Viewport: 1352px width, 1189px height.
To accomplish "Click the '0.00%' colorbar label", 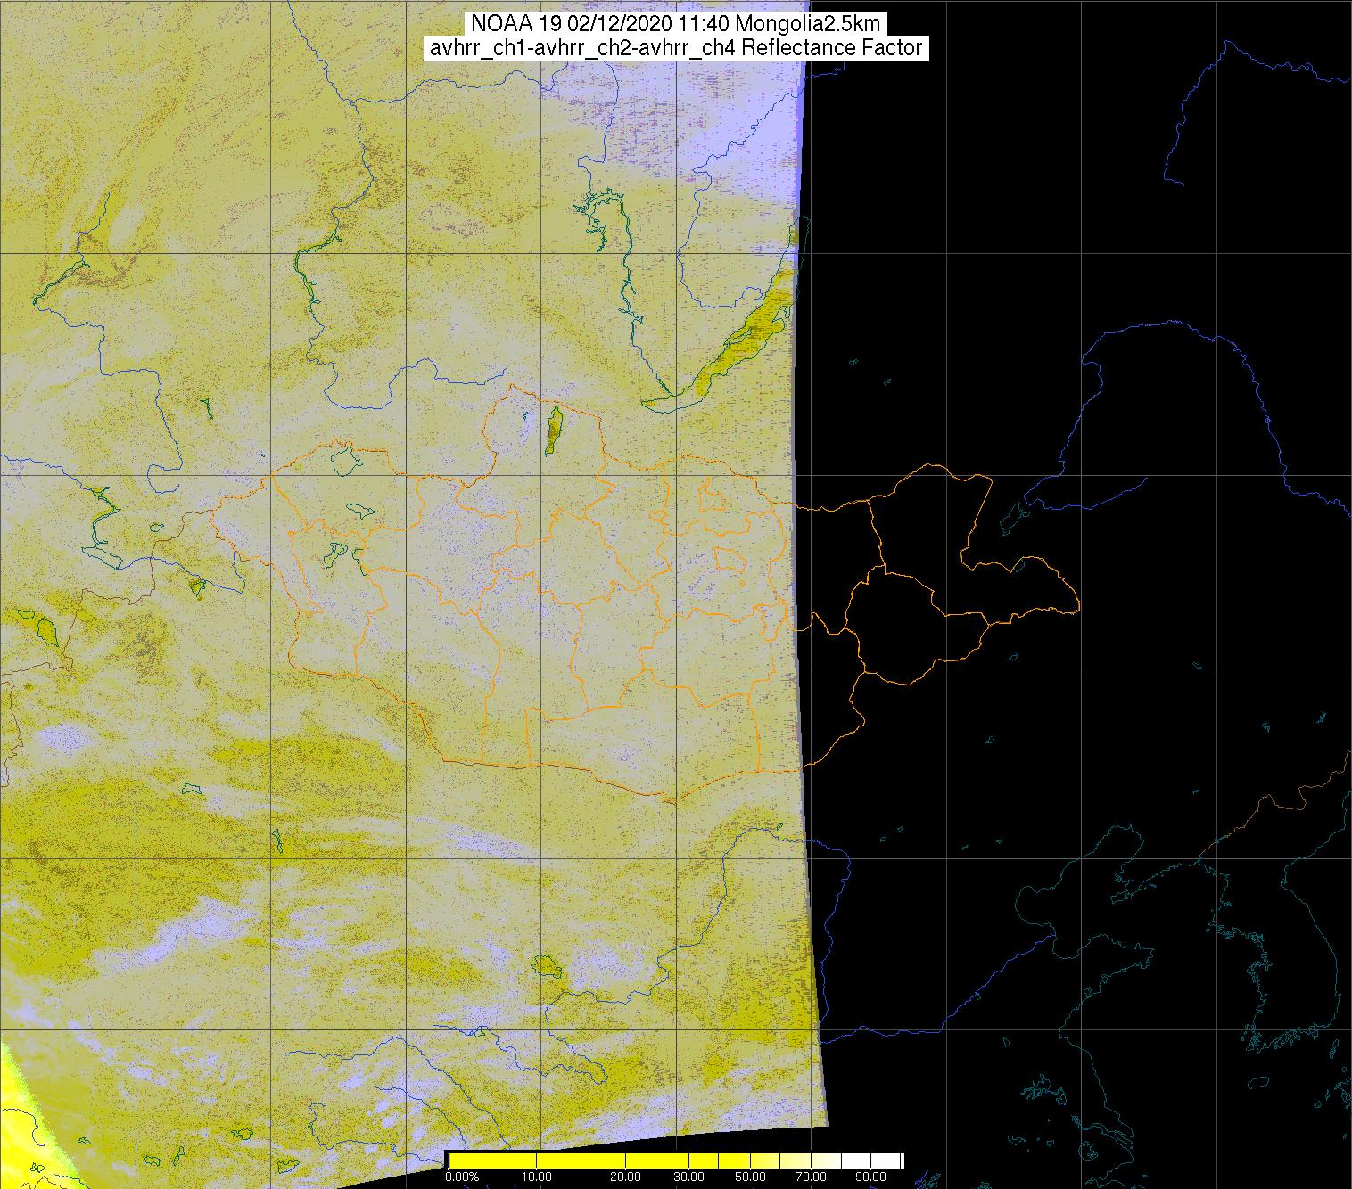I will (462, 1177).
